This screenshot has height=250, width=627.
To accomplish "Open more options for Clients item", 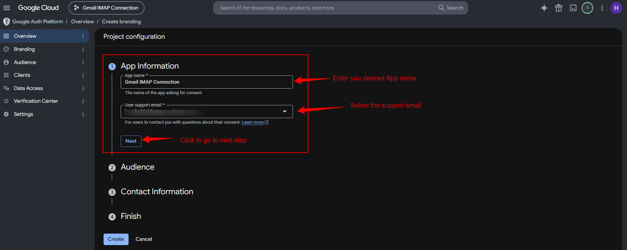I will click(x=83, y=75).
